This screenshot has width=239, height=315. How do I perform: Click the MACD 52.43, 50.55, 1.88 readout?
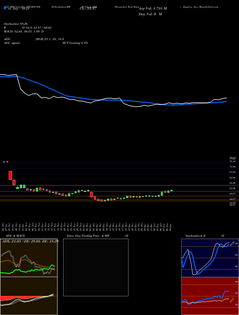tap(23, 31)
